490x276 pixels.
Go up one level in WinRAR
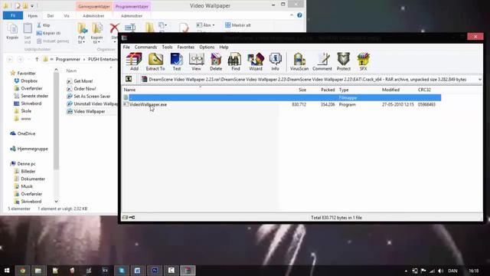[x=129, y=79]
